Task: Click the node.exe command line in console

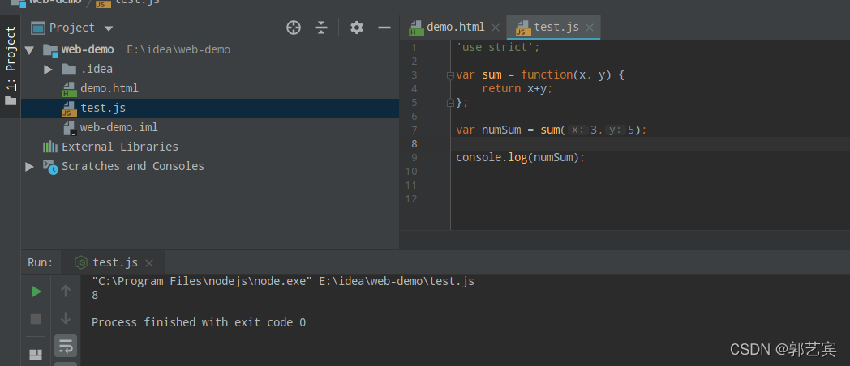Action: [x=283, y=281]
